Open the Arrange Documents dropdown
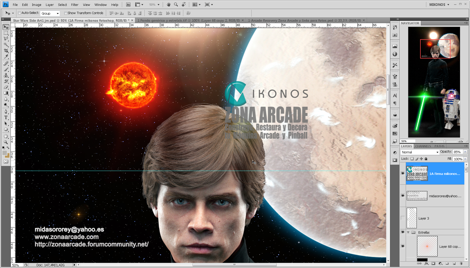This screenshot has height=268, width=470. pyautogui.click(x=196, y=5)
